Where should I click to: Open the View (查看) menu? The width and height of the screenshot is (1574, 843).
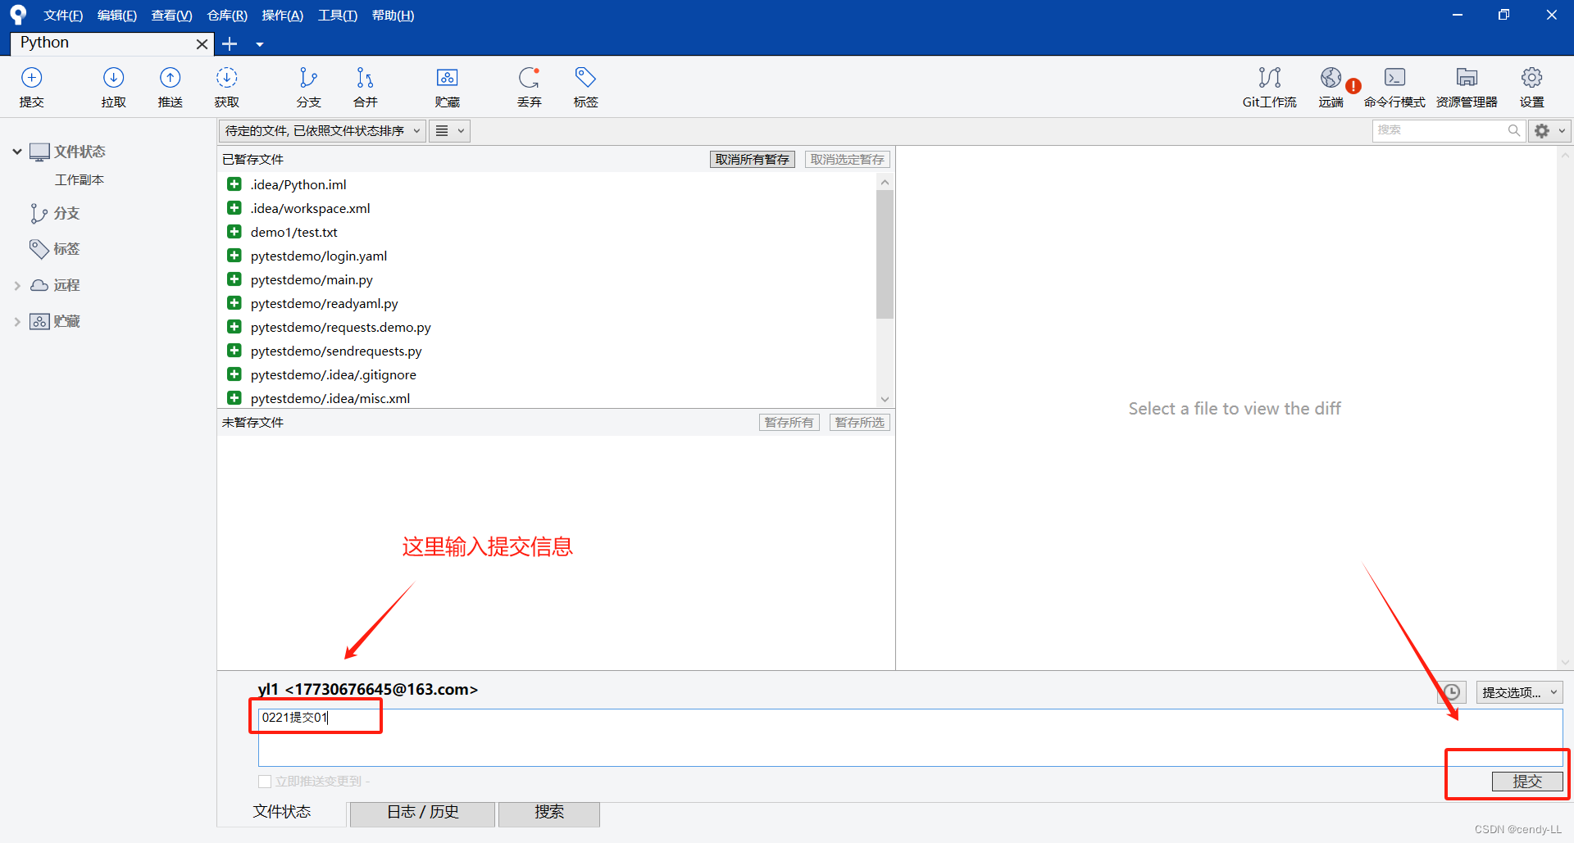click(171, 16)
